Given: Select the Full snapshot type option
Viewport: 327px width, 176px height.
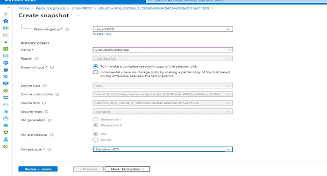Looking at the screenshot, I should click(95, 66).
